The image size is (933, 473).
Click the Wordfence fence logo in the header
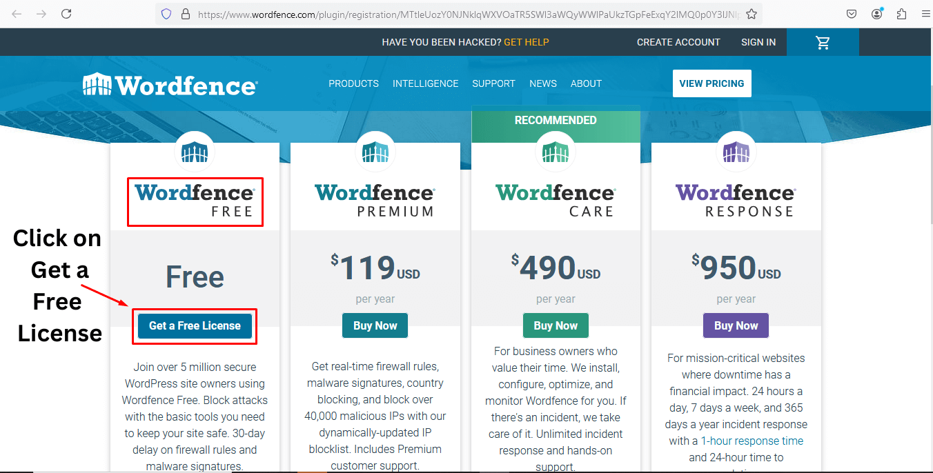tap(98, 83)
